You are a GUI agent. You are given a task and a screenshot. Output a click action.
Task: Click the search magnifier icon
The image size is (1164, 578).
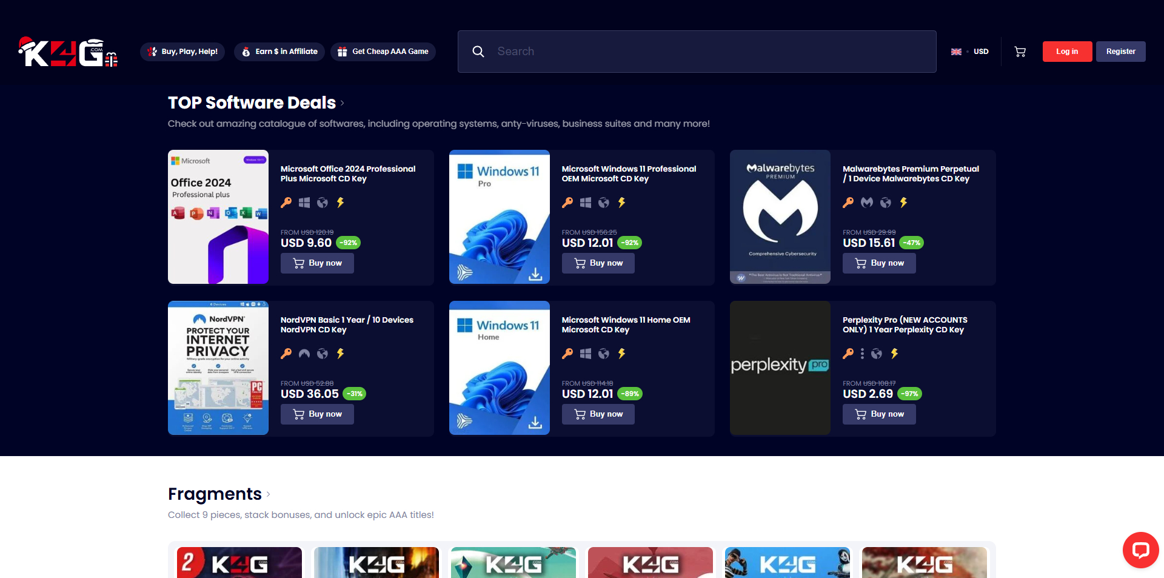tap(478, 52)
